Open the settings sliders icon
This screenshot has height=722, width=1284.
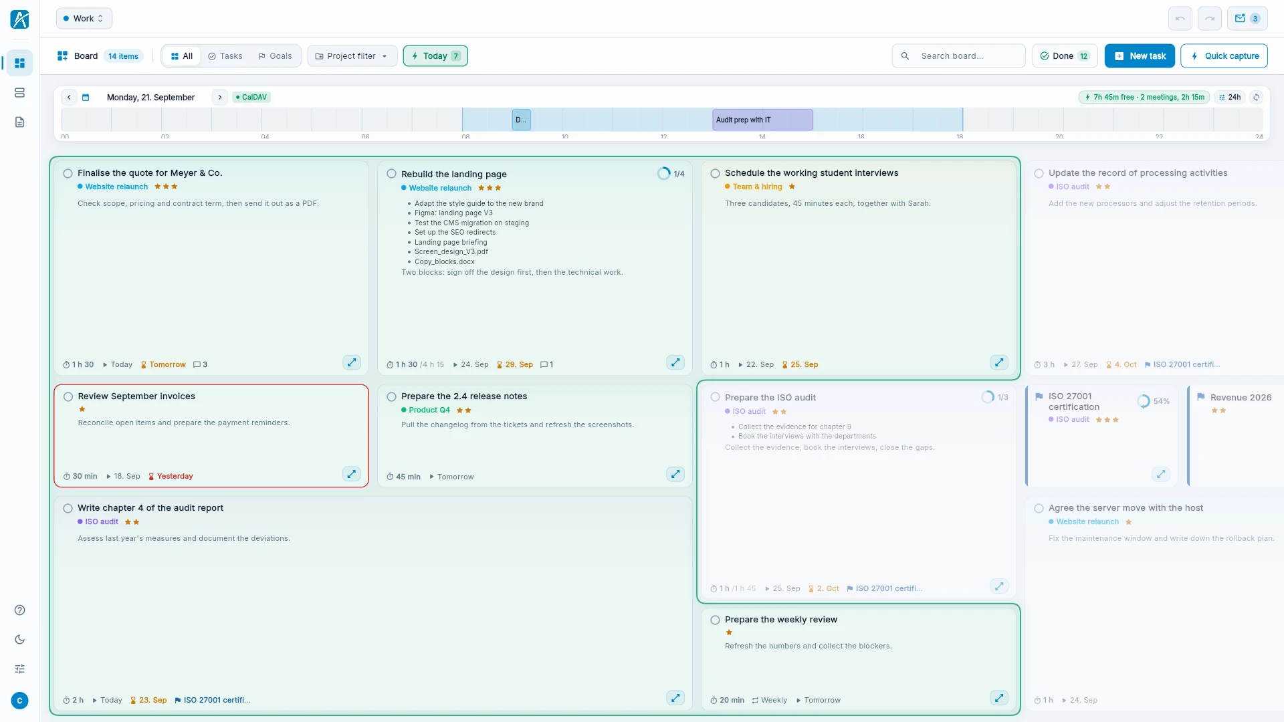coord(19,669)
